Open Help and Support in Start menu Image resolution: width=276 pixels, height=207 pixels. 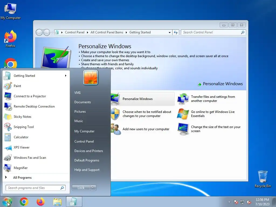pos(87,170)
